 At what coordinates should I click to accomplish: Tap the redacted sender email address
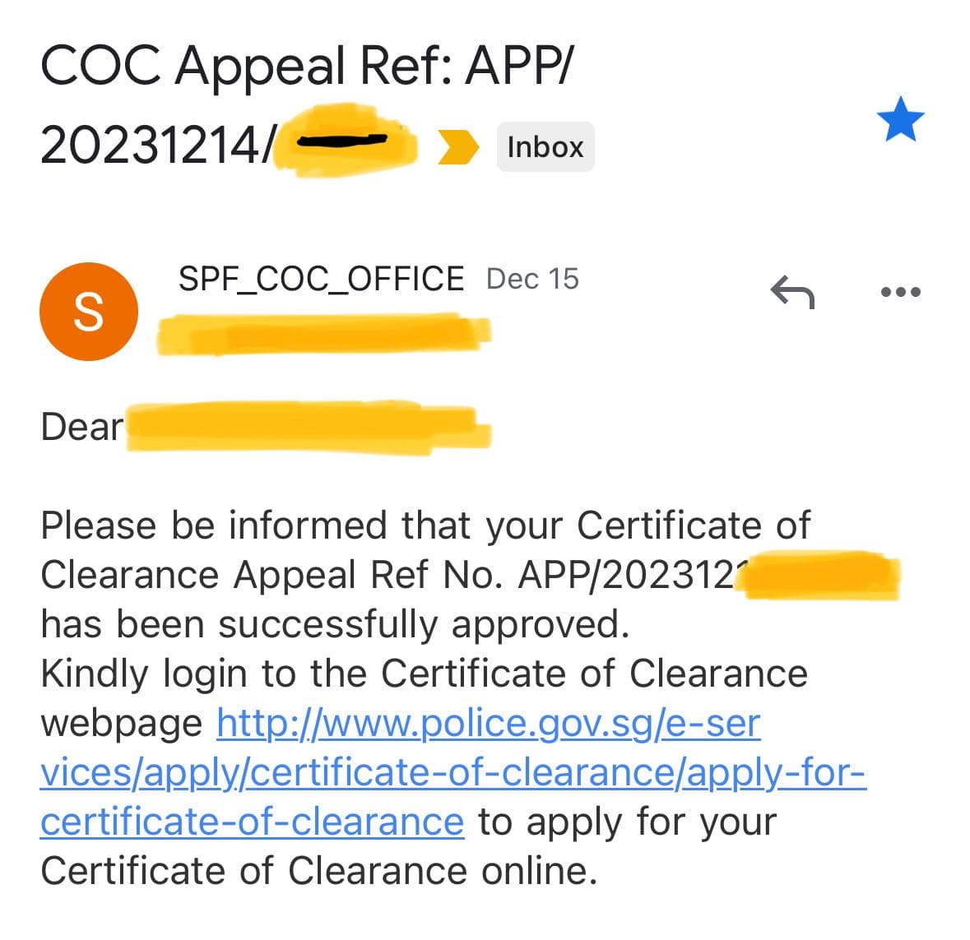323,334
